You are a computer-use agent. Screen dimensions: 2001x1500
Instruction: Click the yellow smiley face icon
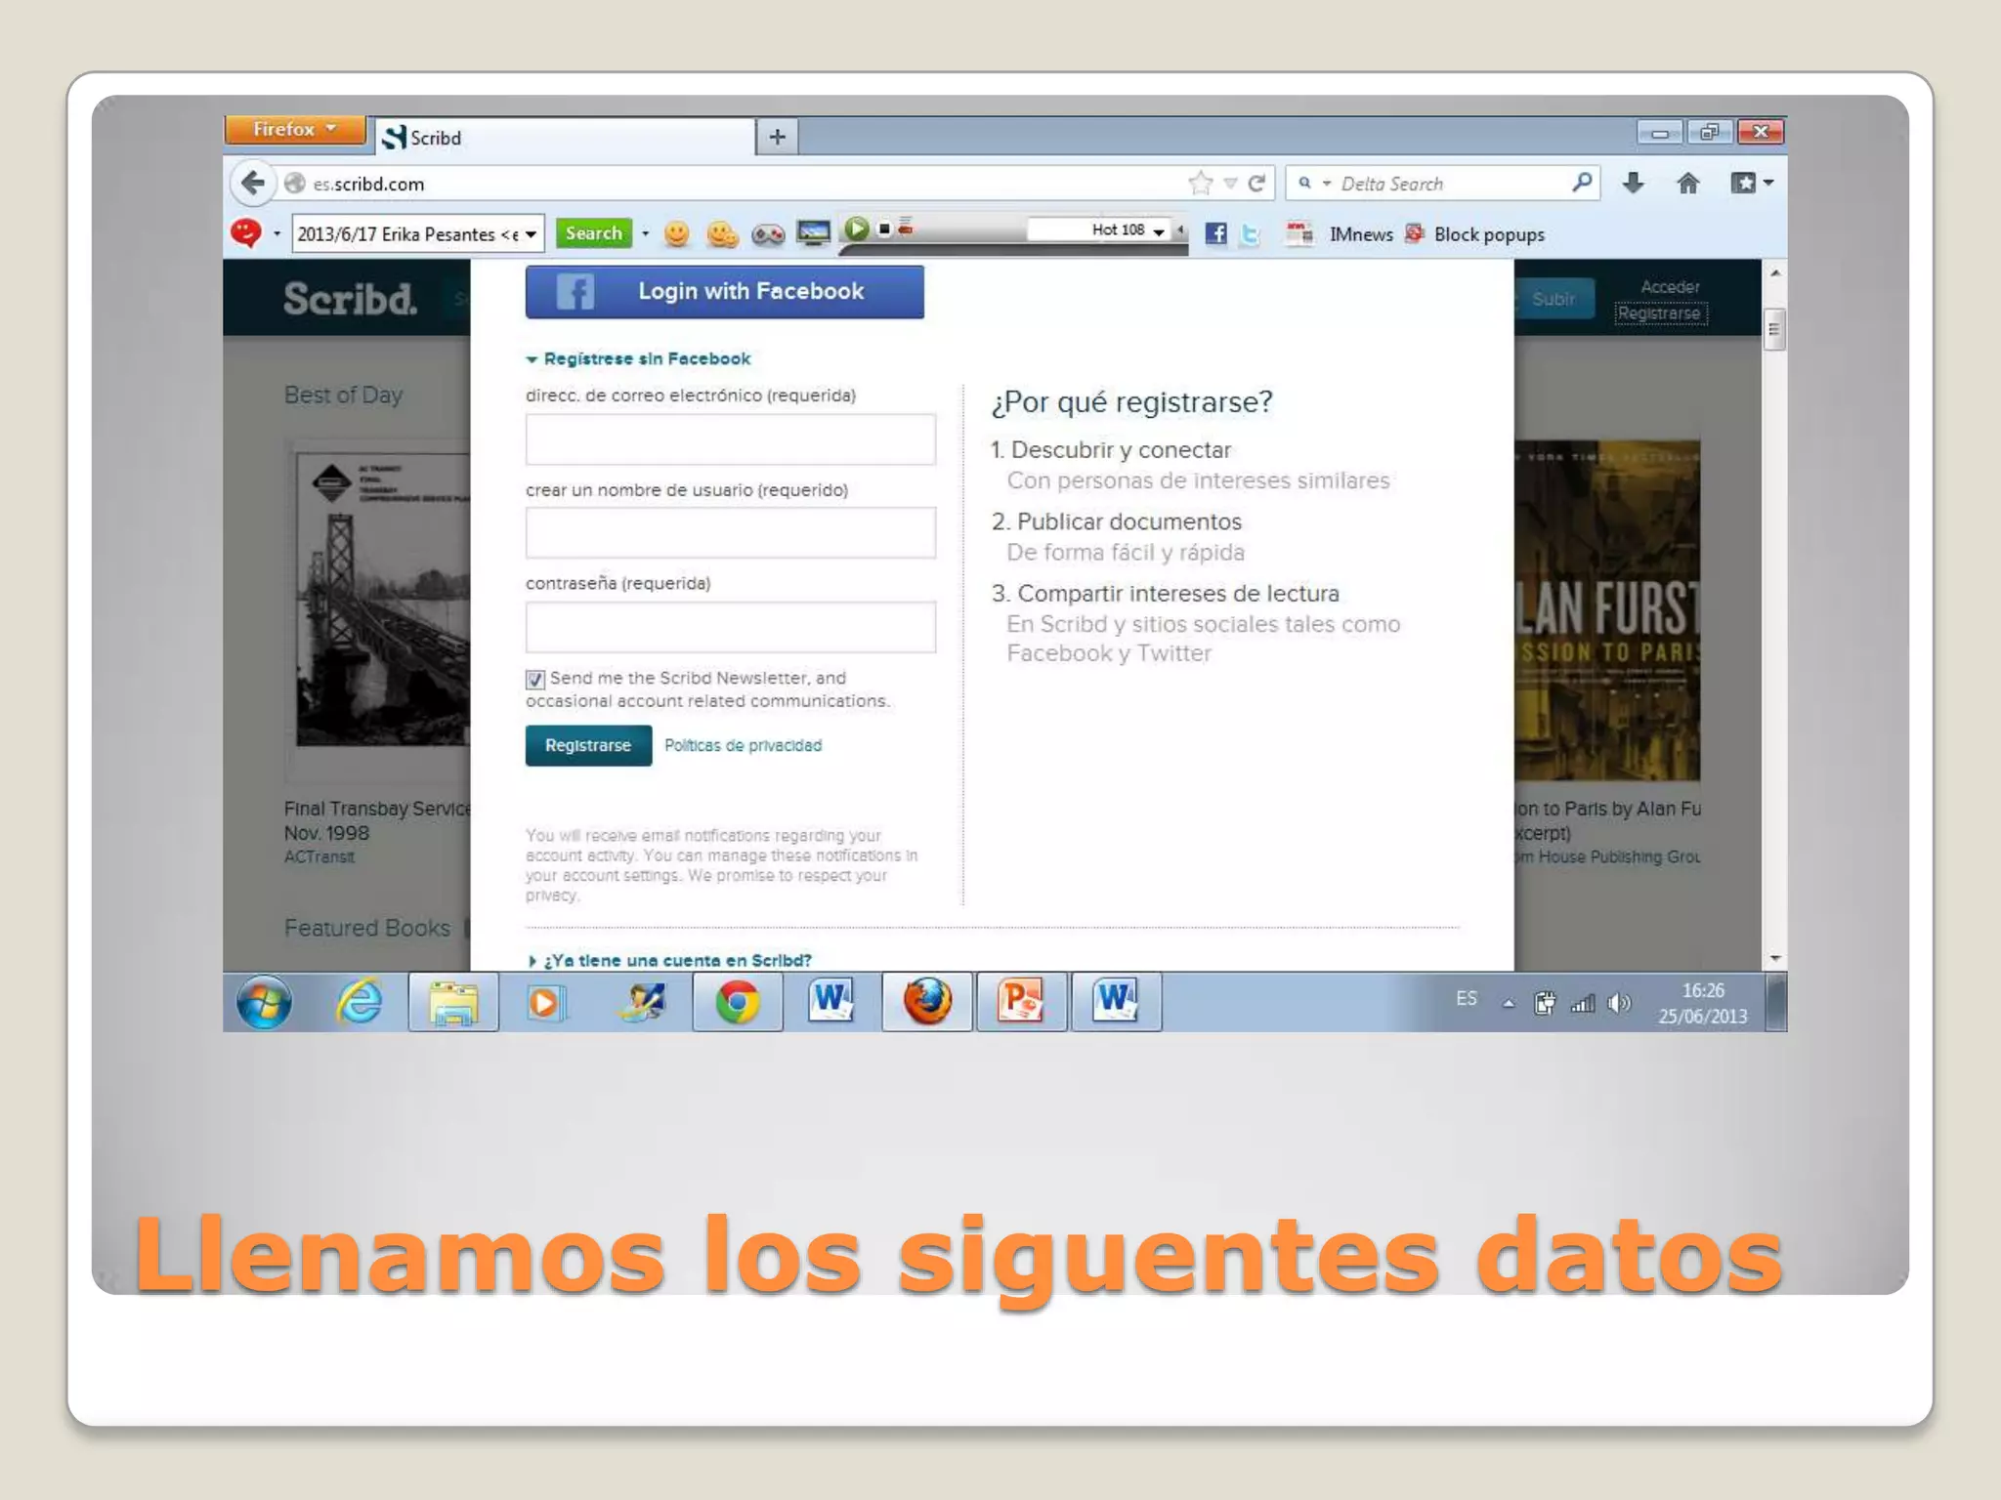tap(676, 233)
